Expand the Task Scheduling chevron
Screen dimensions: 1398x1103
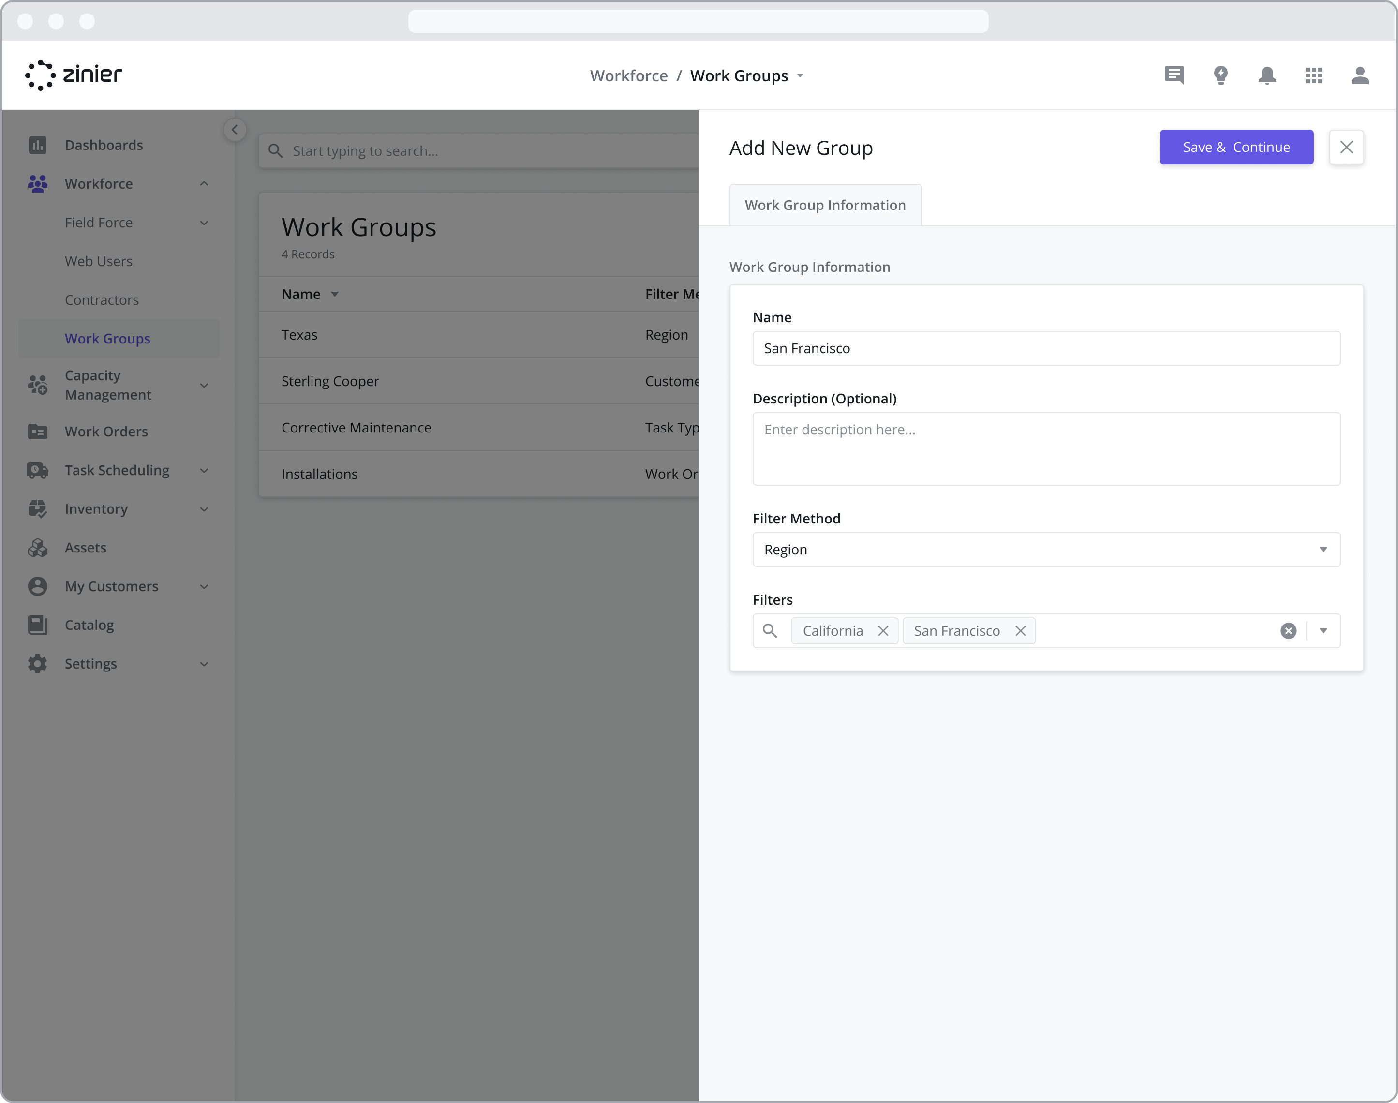point(204,471)
